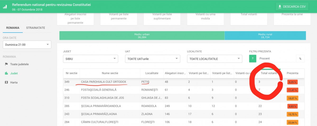Click the Procent filter input field
The width and height of the screenshot is (317, 126).
(x=276, y=59)
